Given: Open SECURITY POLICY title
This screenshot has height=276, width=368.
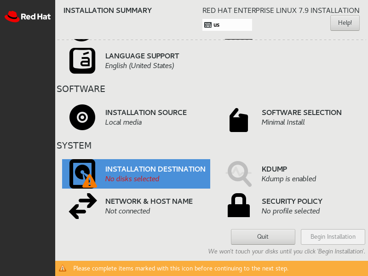Looking at the screenshot, I should point(292,201).
